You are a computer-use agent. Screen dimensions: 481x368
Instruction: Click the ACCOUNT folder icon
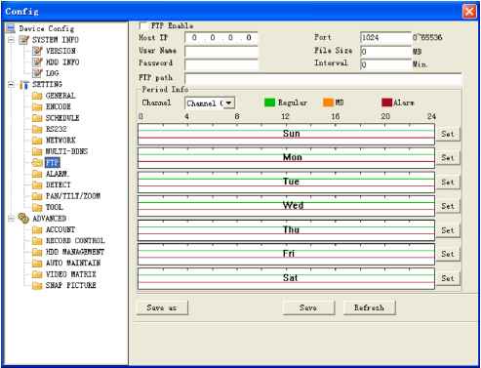click(37, 229)
